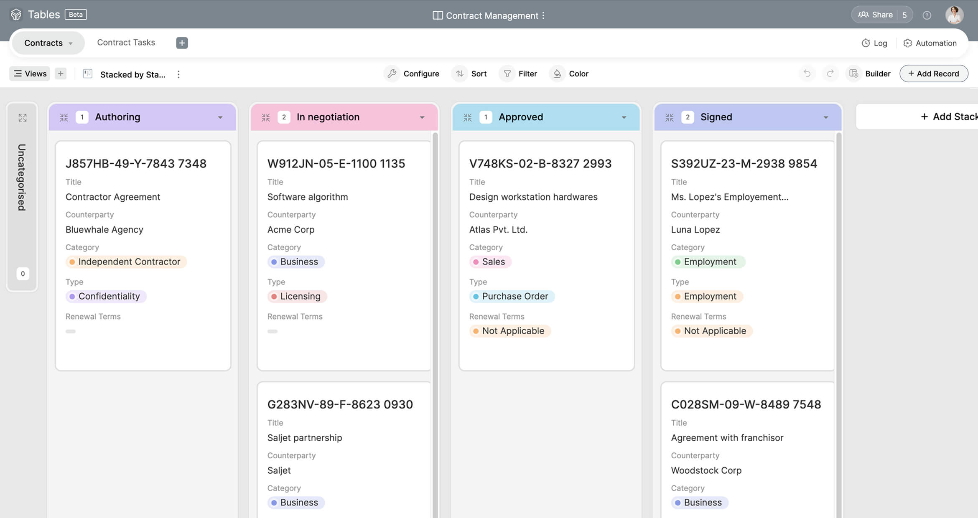
Task: Open Contract Management kebab menu
Action: 543,15
